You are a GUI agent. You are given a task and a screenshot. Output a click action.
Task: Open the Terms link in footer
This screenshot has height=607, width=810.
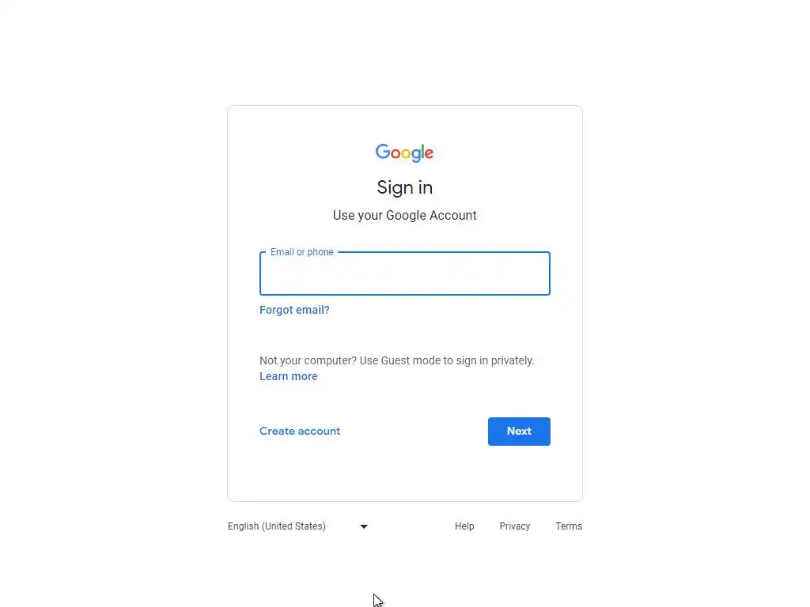click(569, 526)
